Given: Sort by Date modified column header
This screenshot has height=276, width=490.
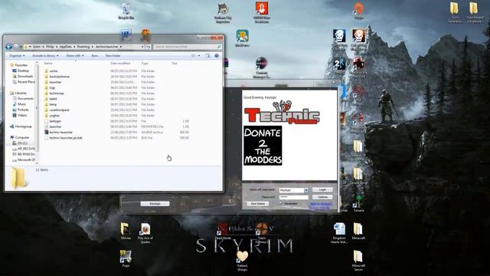Looking at the screenshot, I should 120,63.
